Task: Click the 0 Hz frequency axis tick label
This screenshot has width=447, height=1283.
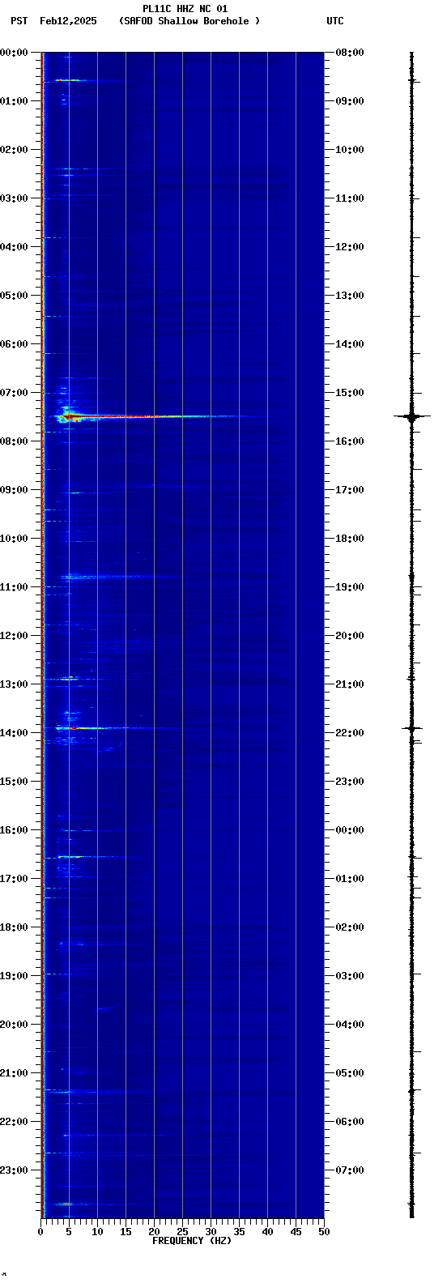Action: 40,1232
